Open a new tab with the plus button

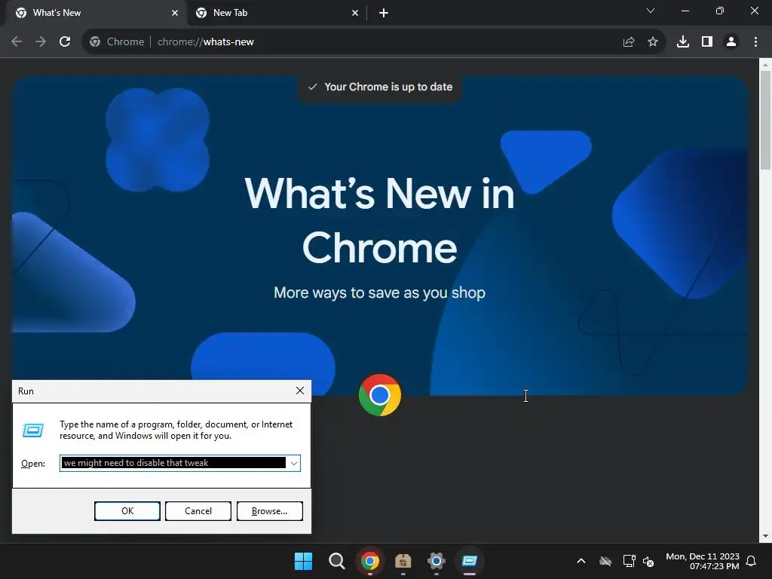click(384, 13)
